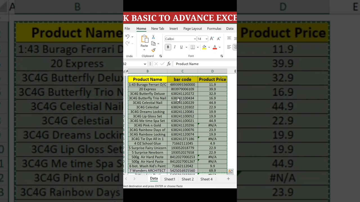Screen dimensions: 360x202
Task: Select column C header
Action: pyautogui.click(x=183, y=71)
